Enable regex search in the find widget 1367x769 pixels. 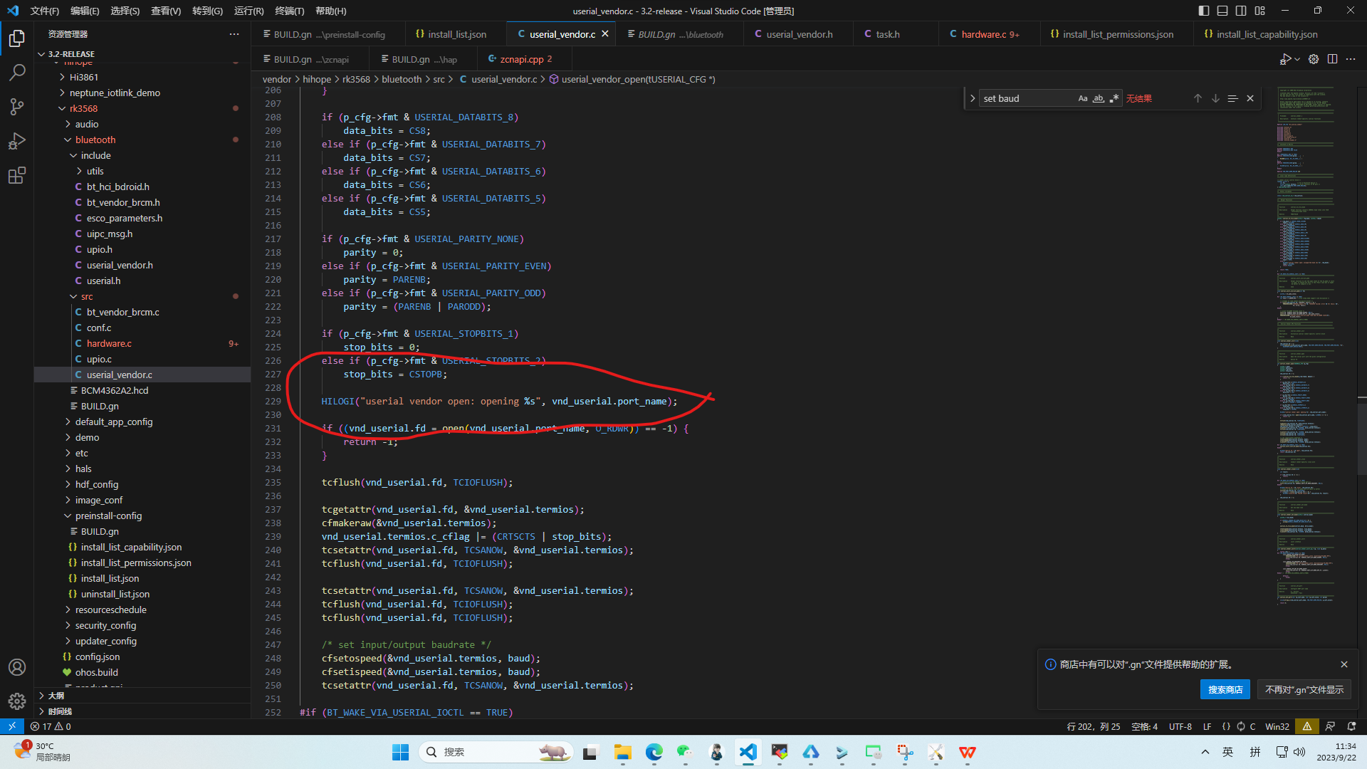1114,98
